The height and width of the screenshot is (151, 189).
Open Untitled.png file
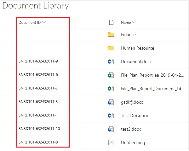pos(133,143)
